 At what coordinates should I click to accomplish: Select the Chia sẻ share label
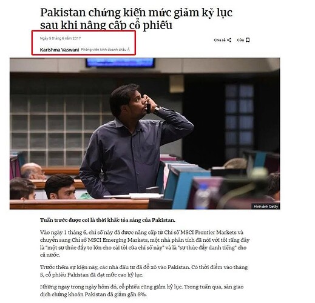pyautogui.click(x=220, y=40)
